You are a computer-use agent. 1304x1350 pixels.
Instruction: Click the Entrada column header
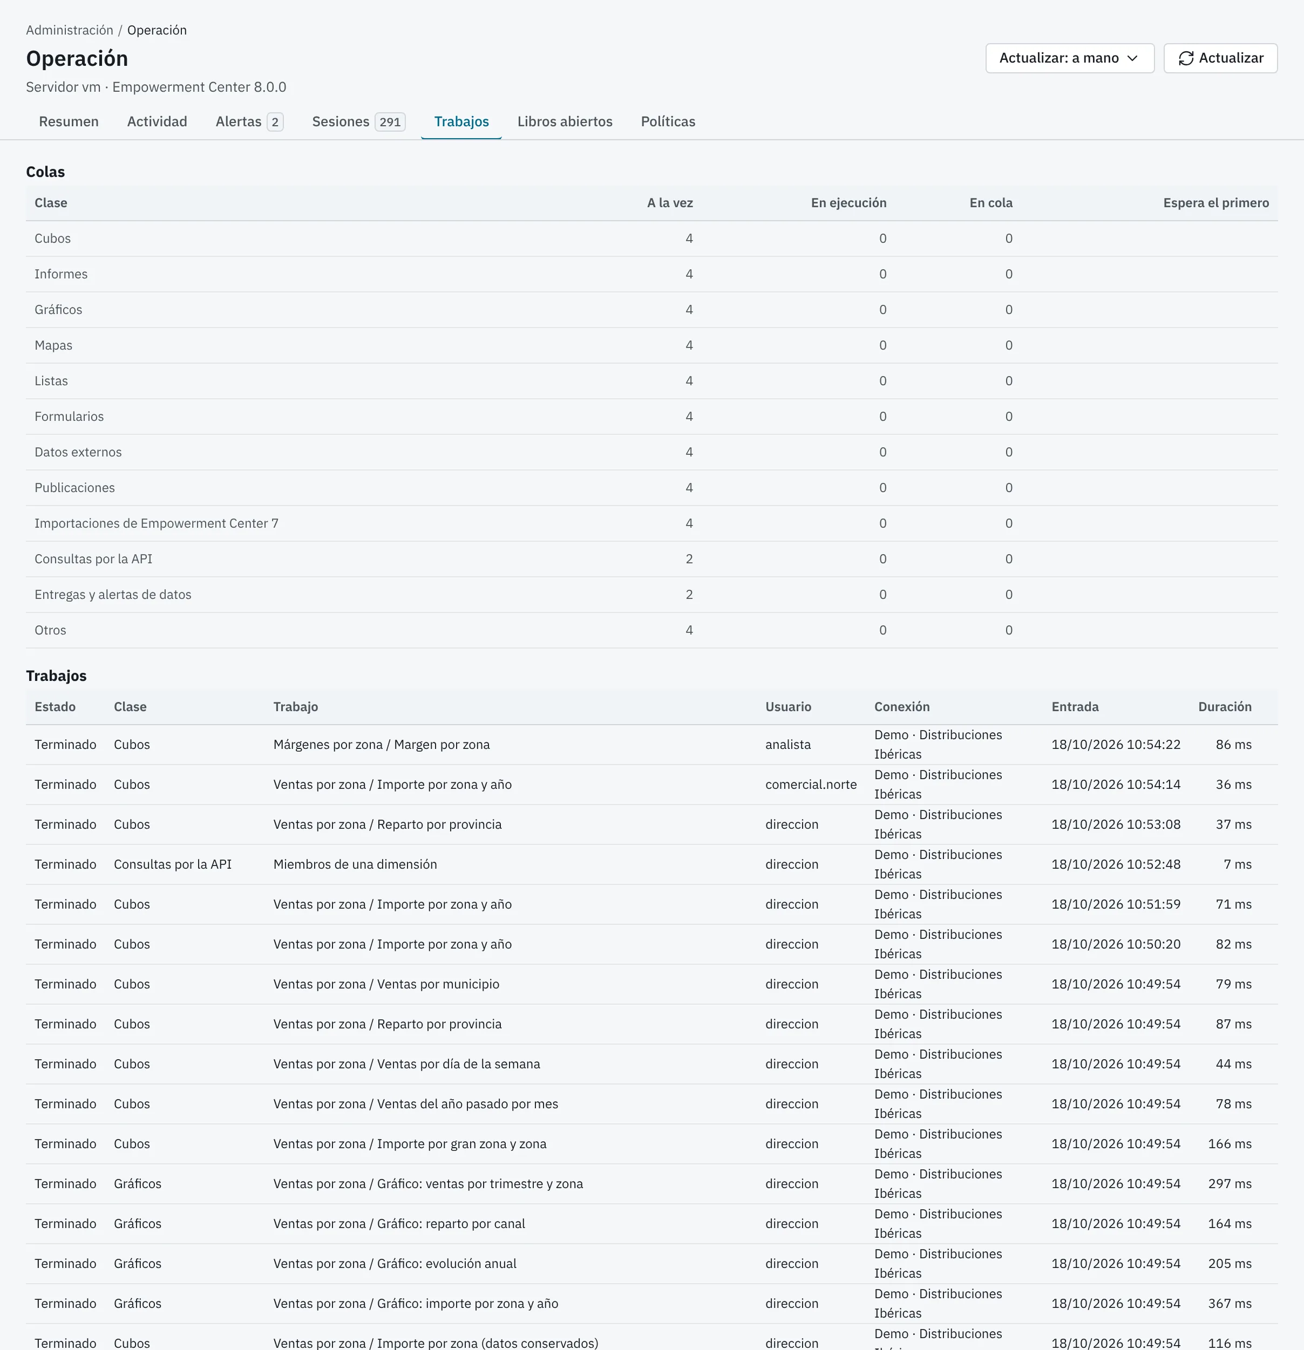[x=1075, y=707]
